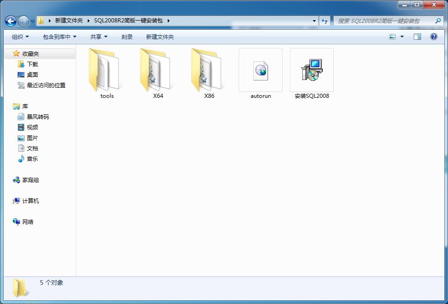
Task: Click the help question mark icon
Action: pyautogui.click(x=432, y=37)
